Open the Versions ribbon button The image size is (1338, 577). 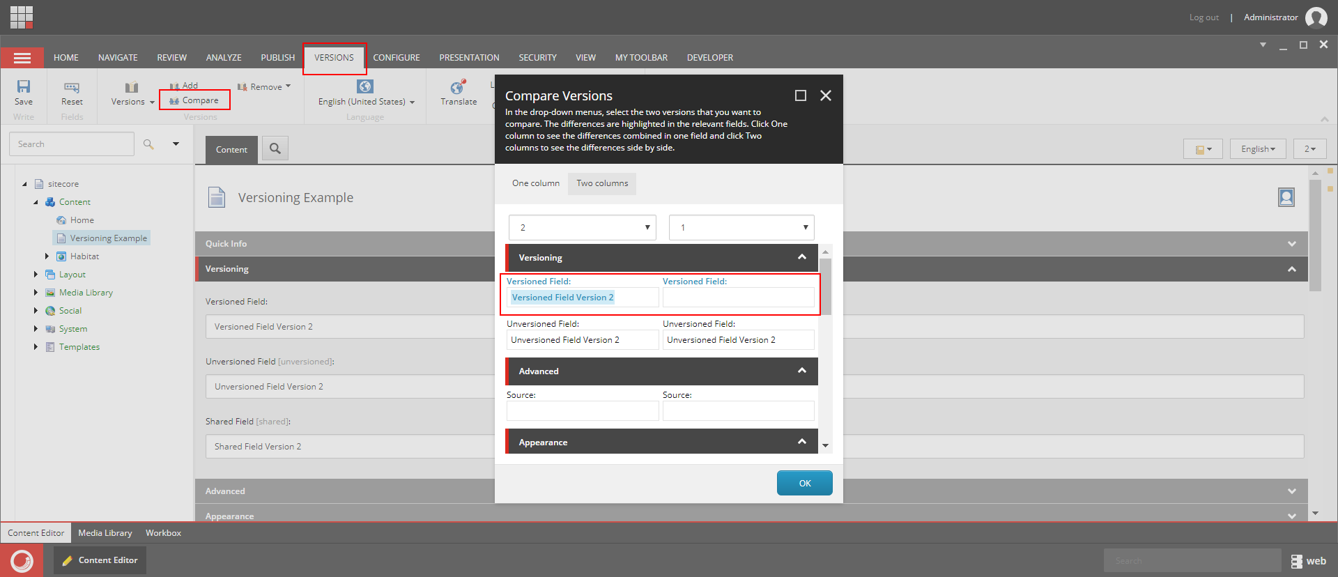pyautogui.click(x=132, y=93)
